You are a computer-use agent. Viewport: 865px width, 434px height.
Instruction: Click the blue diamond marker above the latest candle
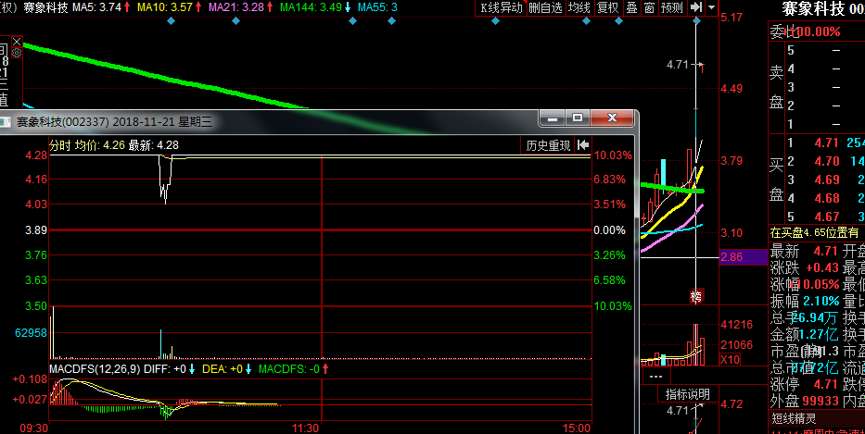[695, 22]
